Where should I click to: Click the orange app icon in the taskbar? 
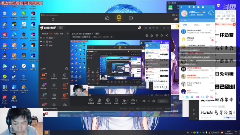click(47, 132)
